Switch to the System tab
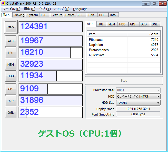168x152 pixels. tap(33, 15)
